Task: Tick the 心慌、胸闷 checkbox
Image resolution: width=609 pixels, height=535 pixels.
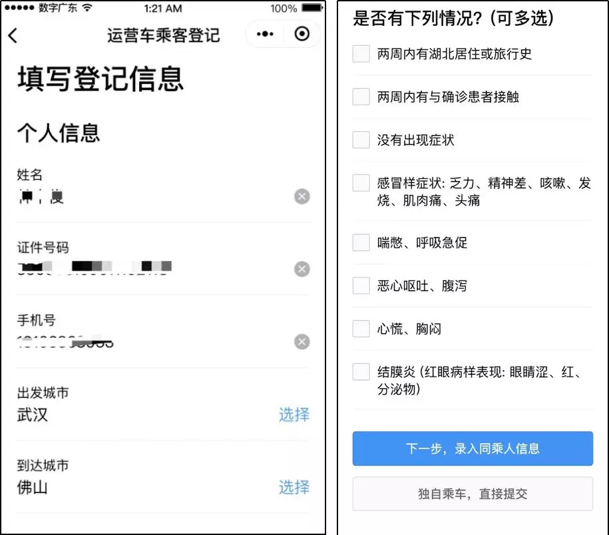Action: coord(361,329)
